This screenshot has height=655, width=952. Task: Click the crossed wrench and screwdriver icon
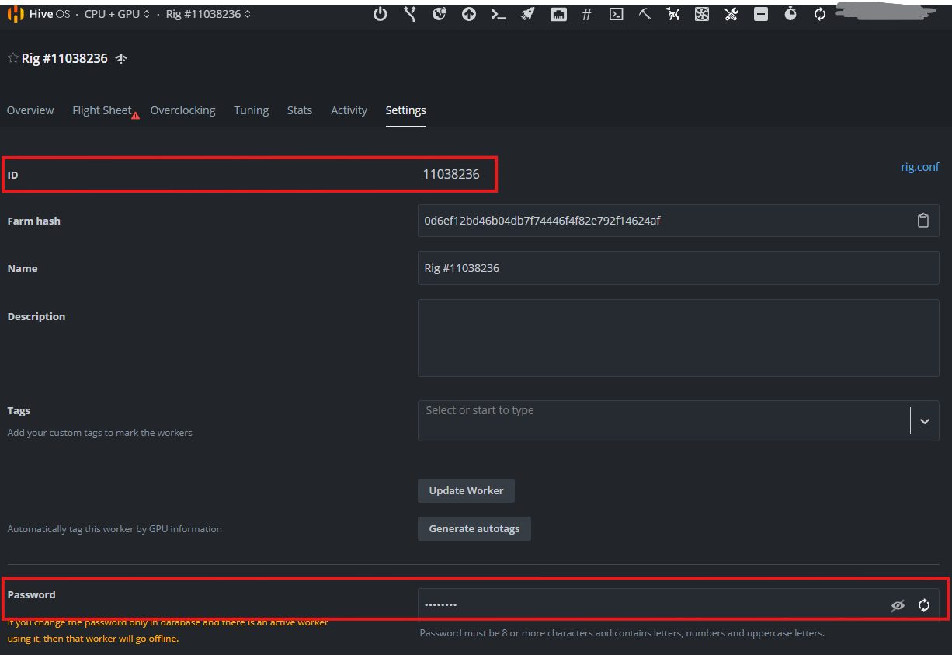(731, 14)
